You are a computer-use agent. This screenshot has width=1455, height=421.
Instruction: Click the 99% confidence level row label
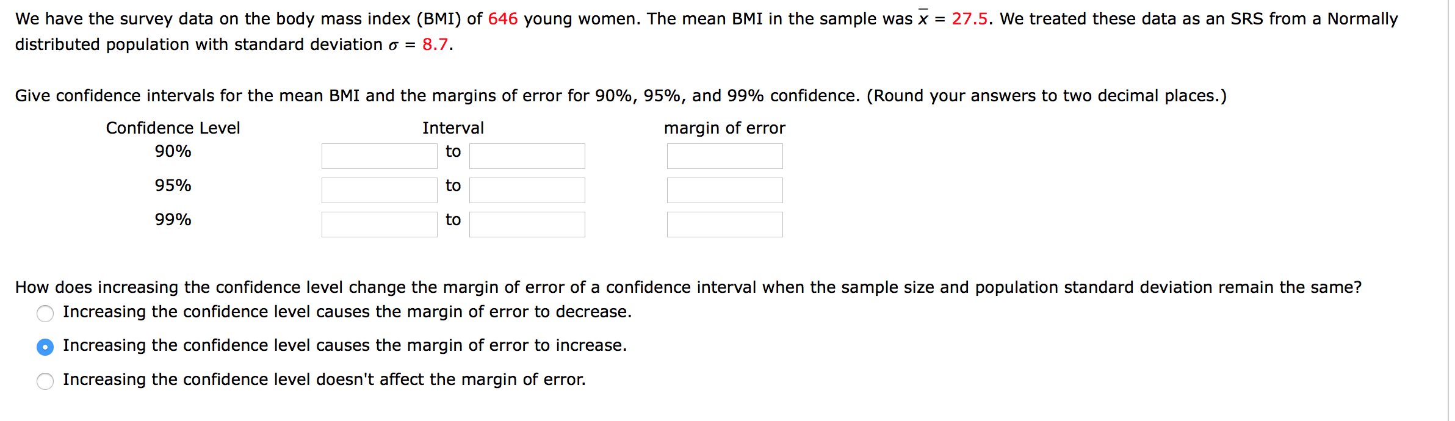(x=173, y=220)
